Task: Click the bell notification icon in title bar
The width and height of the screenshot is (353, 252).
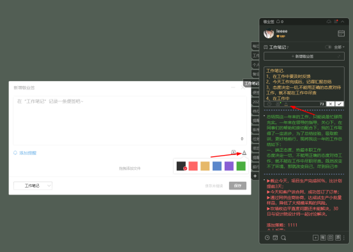Action: pyautogui.click(x=278, y=22)
